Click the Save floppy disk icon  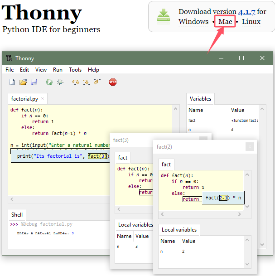[34, 82]
